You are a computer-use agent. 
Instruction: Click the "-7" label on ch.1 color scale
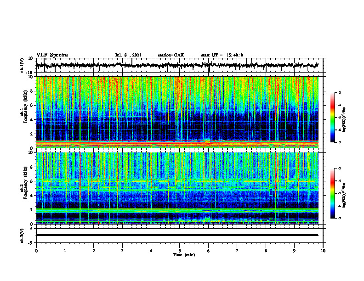[x=339, y=142]
